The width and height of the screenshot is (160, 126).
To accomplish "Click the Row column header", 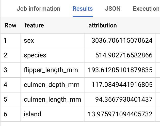I will click(10, 25).
